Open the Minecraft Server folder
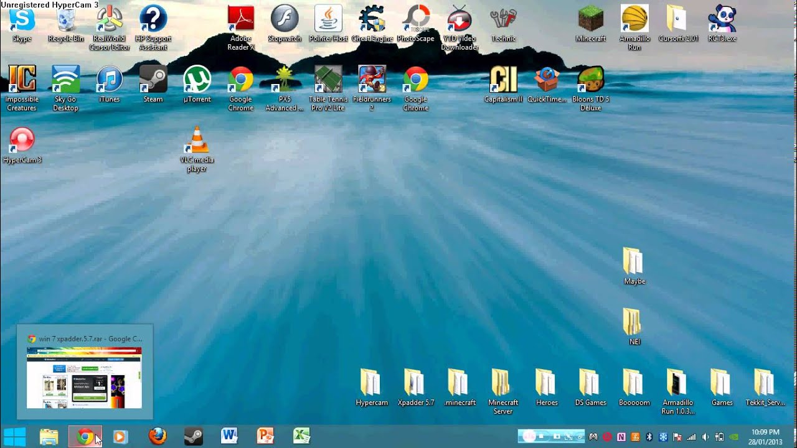The image size is (797, 448). pyautogui.click(x=503, y=391)
